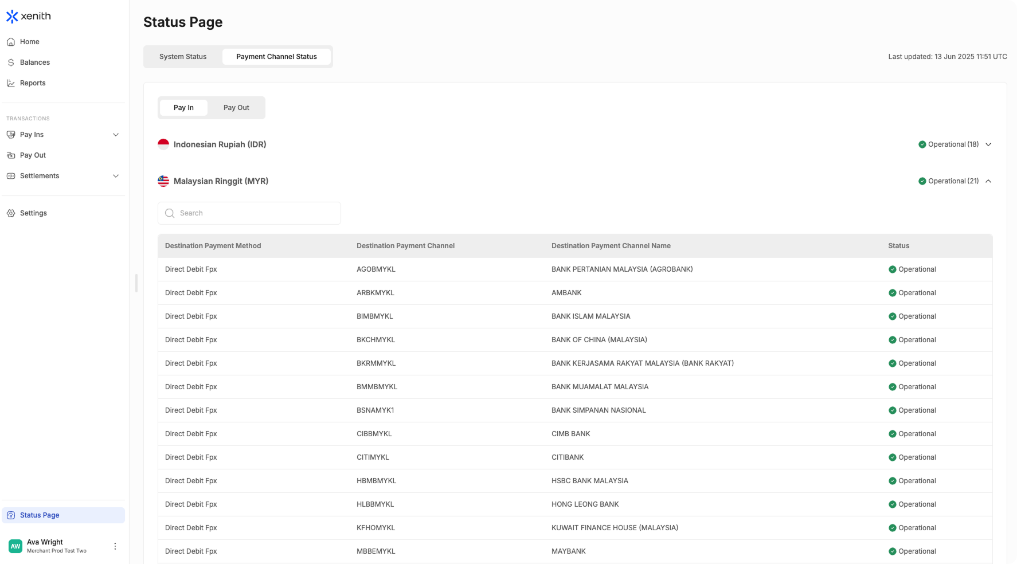Viewport: 1017px width, 564px height.
Task: Switch to the System Status tab
Action: (183, 57)
